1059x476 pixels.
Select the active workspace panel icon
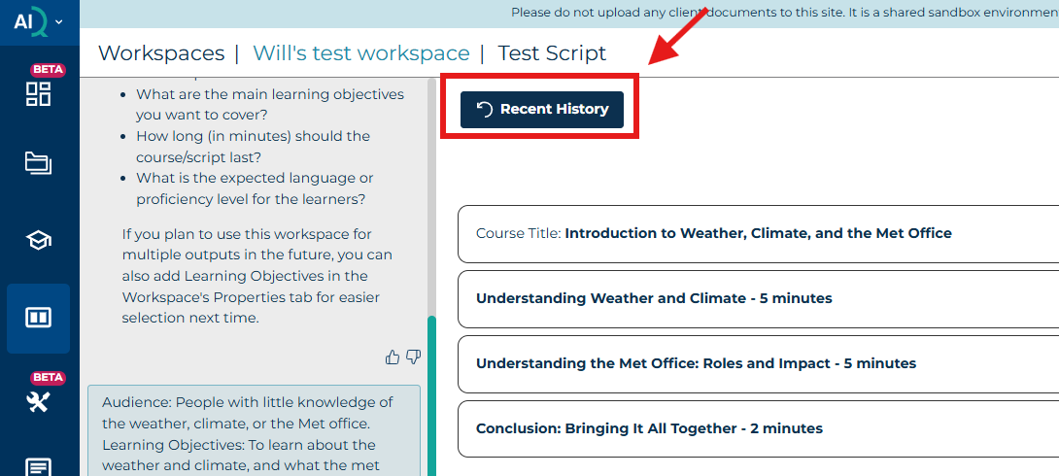coord(39,318)
